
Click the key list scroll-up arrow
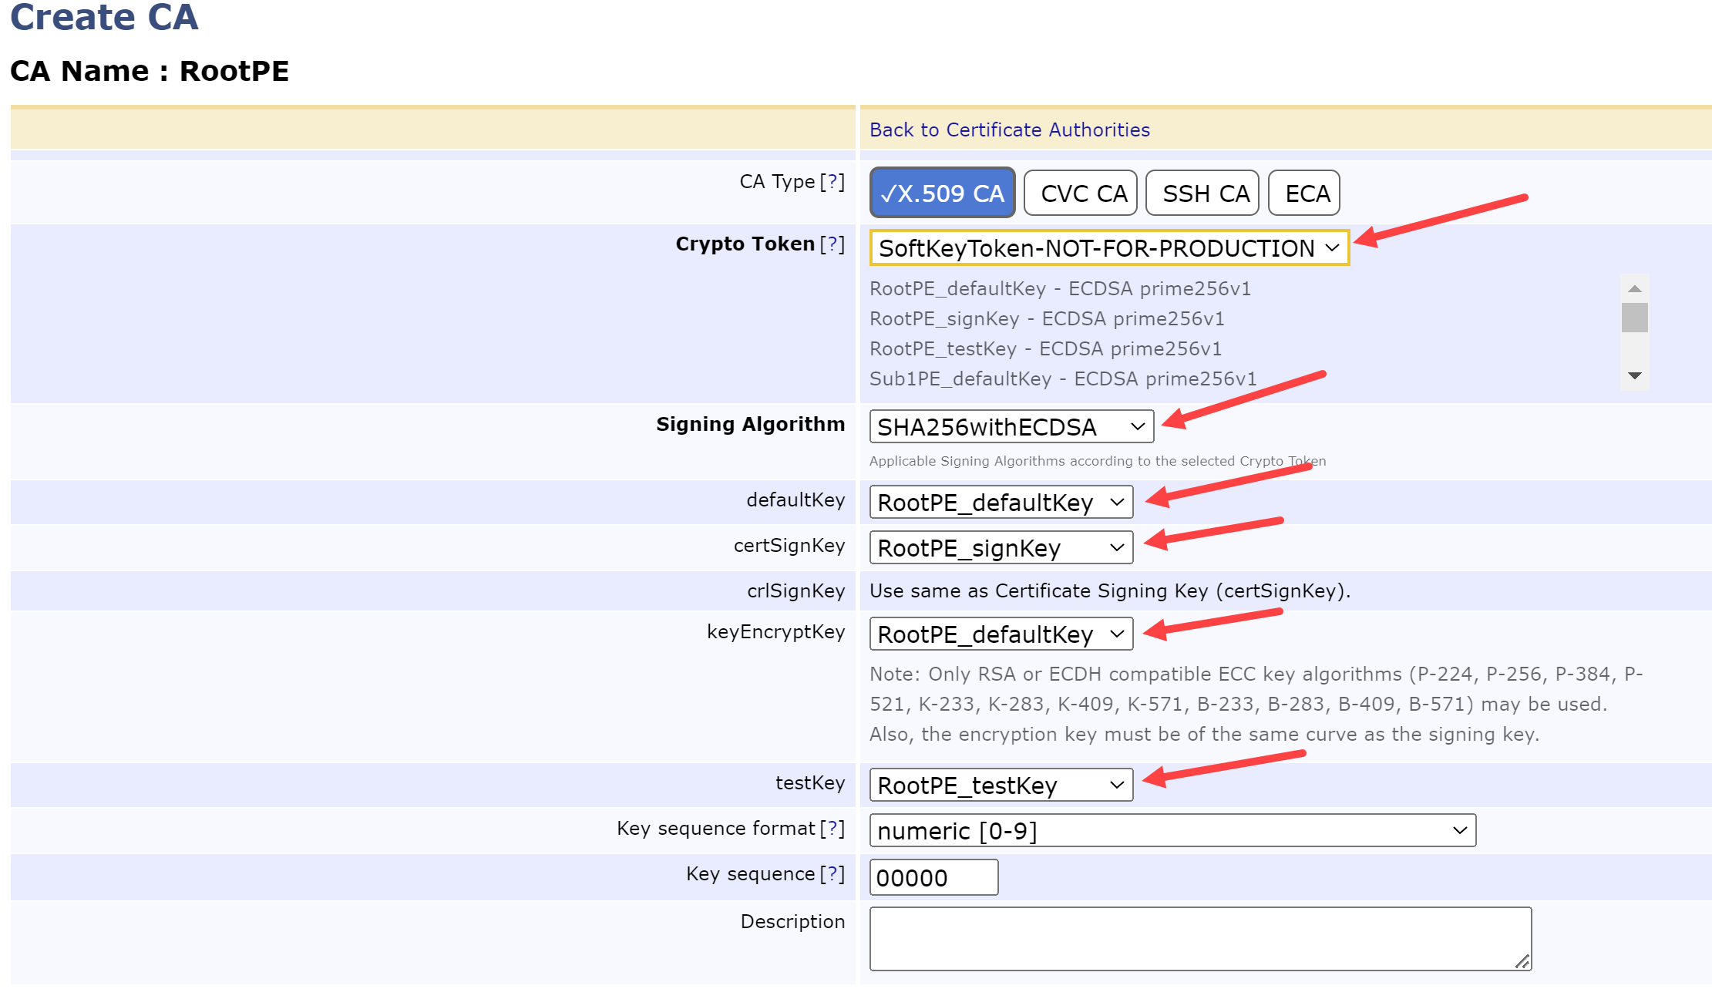[1634, 288]
